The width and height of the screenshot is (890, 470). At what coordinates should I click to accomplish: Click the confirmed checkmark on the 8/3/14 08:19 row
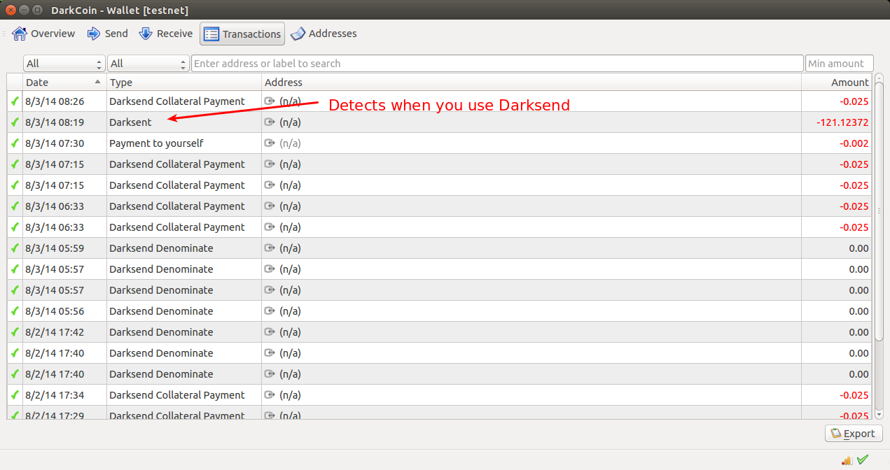(15, 122)
